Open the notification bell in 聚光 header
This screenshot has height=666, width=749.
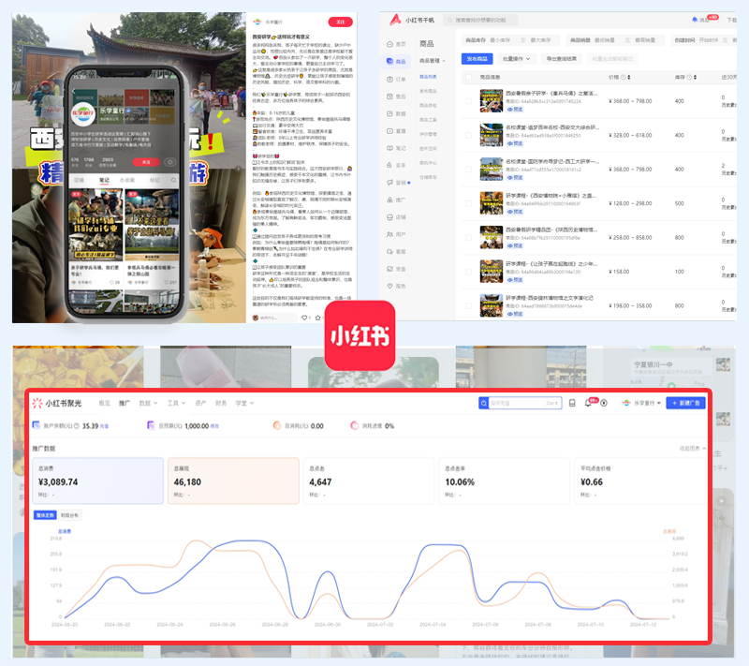(x=588, y=403)
